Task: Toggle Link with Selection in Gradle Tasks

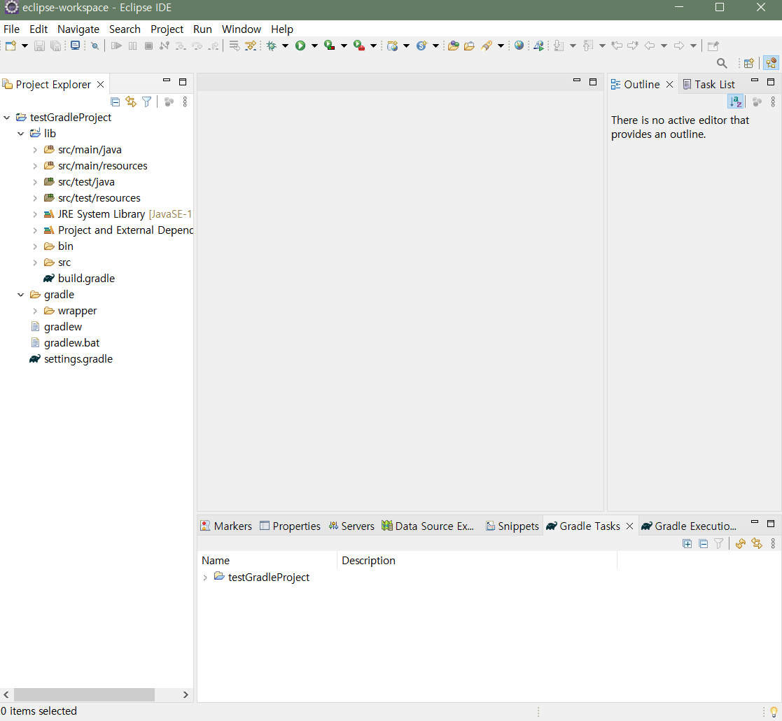Action: click(x=757, y=543)
